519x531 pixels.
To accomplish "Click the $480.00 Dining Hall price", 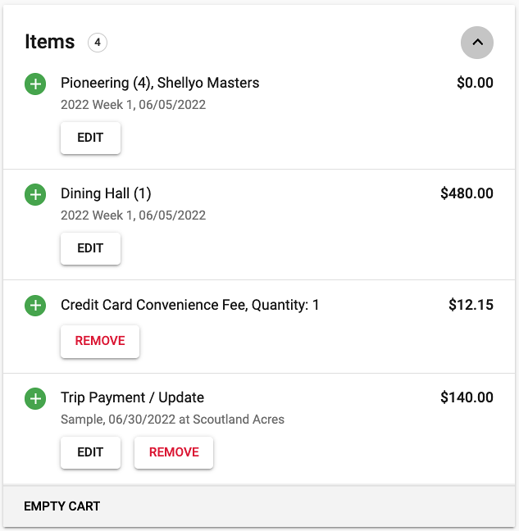I will tap(467, 193).
